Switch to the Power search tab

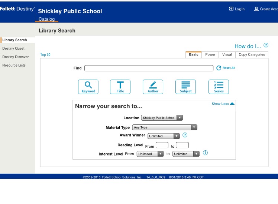click(210, 55)
